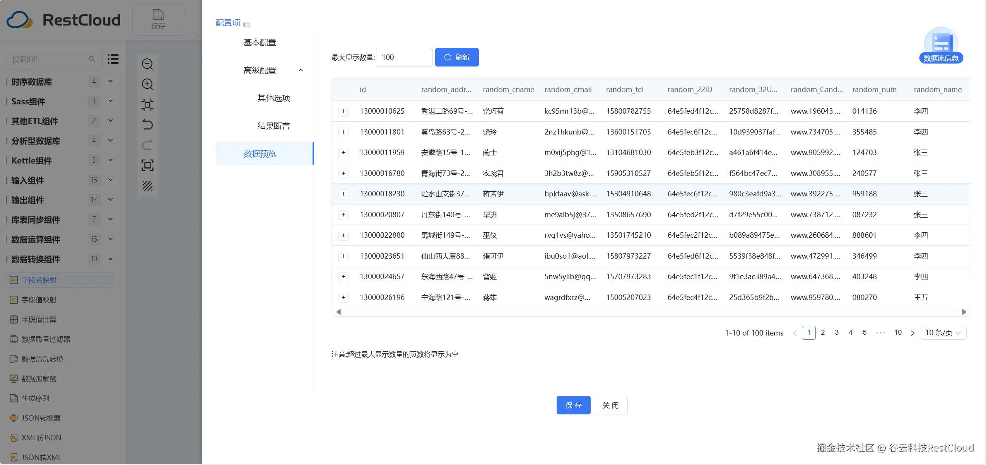Click the 关闭 button
The image size is (986, 465).
(610, 405)
